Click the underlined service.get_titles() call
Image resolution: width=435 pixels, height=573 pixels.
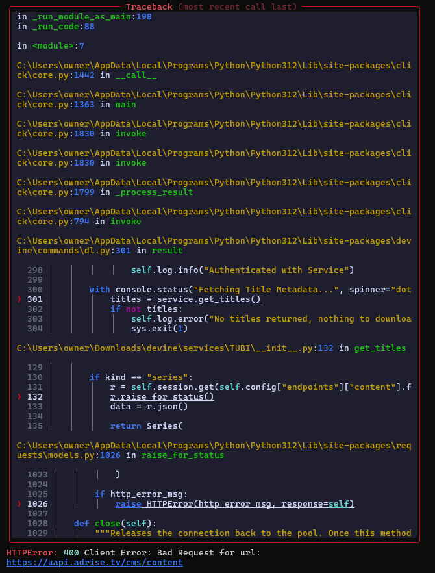tap(208, 299)
